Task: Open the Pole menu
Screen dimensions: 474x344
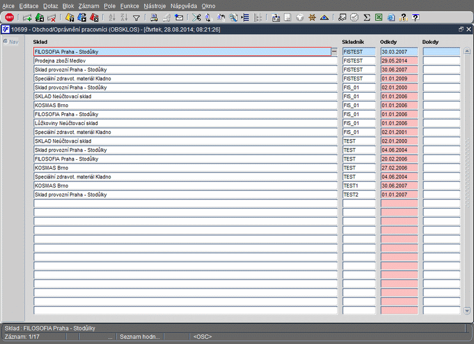Action: coord(110,6)
